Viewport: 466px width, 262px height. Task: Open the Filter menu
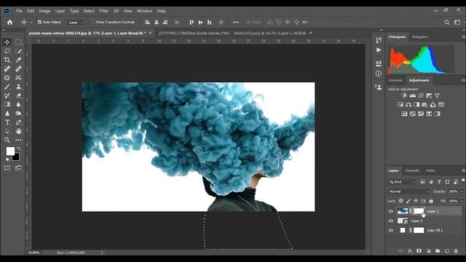103,11
